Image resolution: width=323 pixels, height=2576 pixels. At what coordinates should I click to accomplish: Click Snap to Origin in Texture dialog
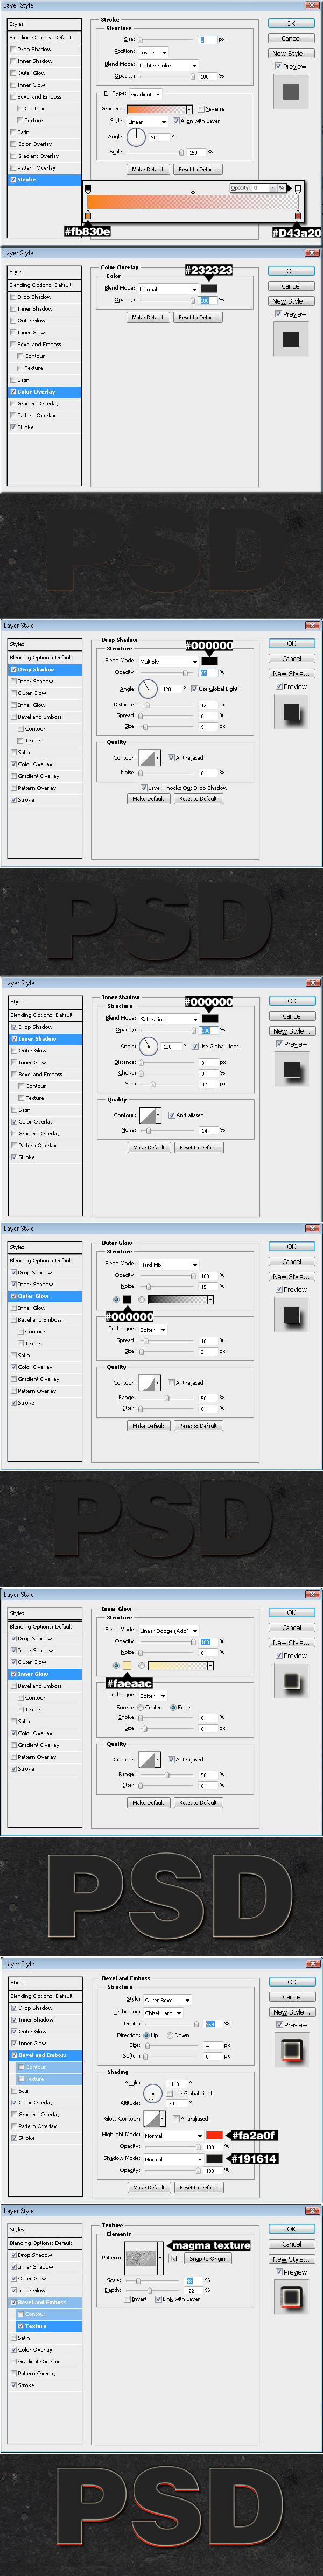pyautogui.click(x=207, y=2259)
